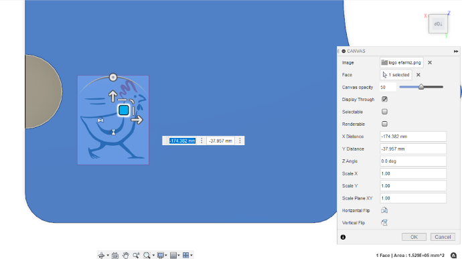462x259 pixels.
Task: Clear the selected logo efarmz.png image
Action: coord(430,62)
